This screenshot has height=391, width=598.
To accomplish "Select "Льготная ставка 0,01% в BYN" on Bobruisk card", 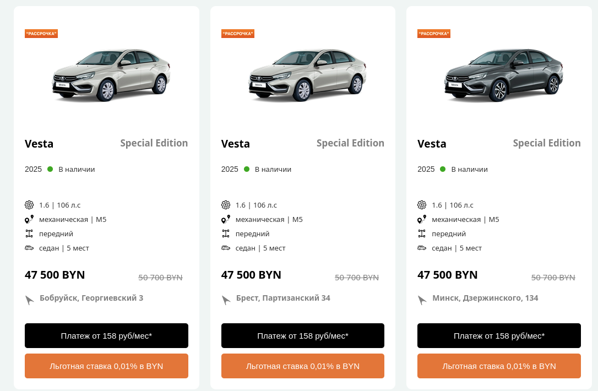I will pos(106,366).
